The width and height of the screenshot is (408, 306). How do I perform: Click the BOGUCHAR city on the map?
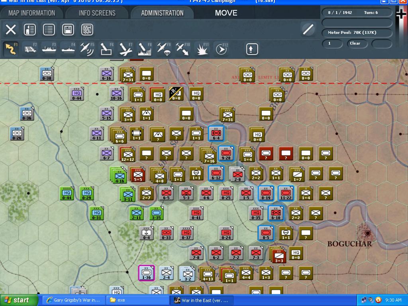pos(367,233)
